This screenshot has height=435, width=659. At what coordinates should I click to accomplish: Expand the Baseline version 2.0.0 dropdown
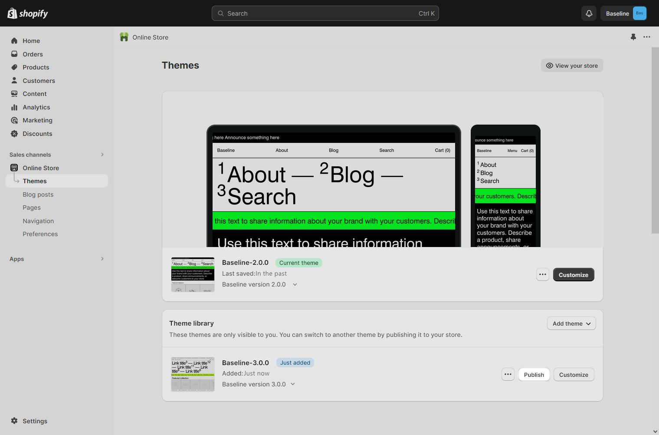295,284
